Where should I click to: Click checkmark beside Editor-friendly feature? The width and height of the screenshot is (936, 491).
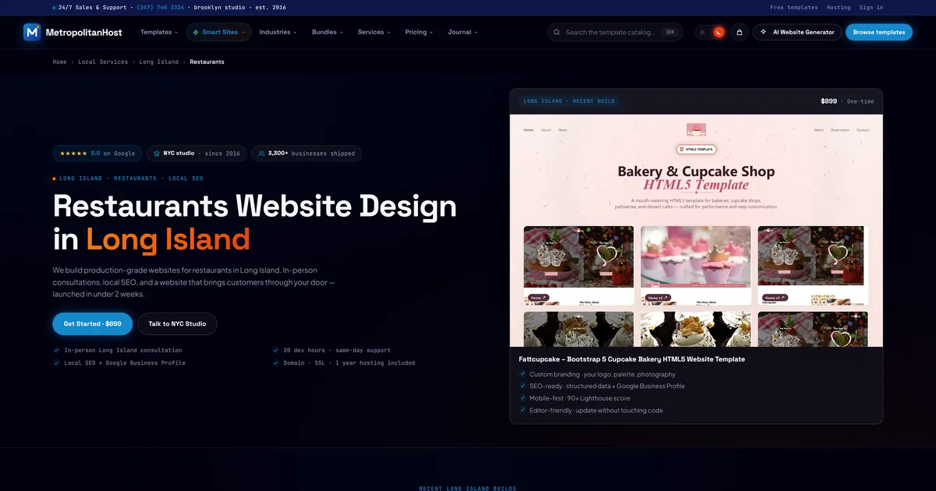click(523, 410)
